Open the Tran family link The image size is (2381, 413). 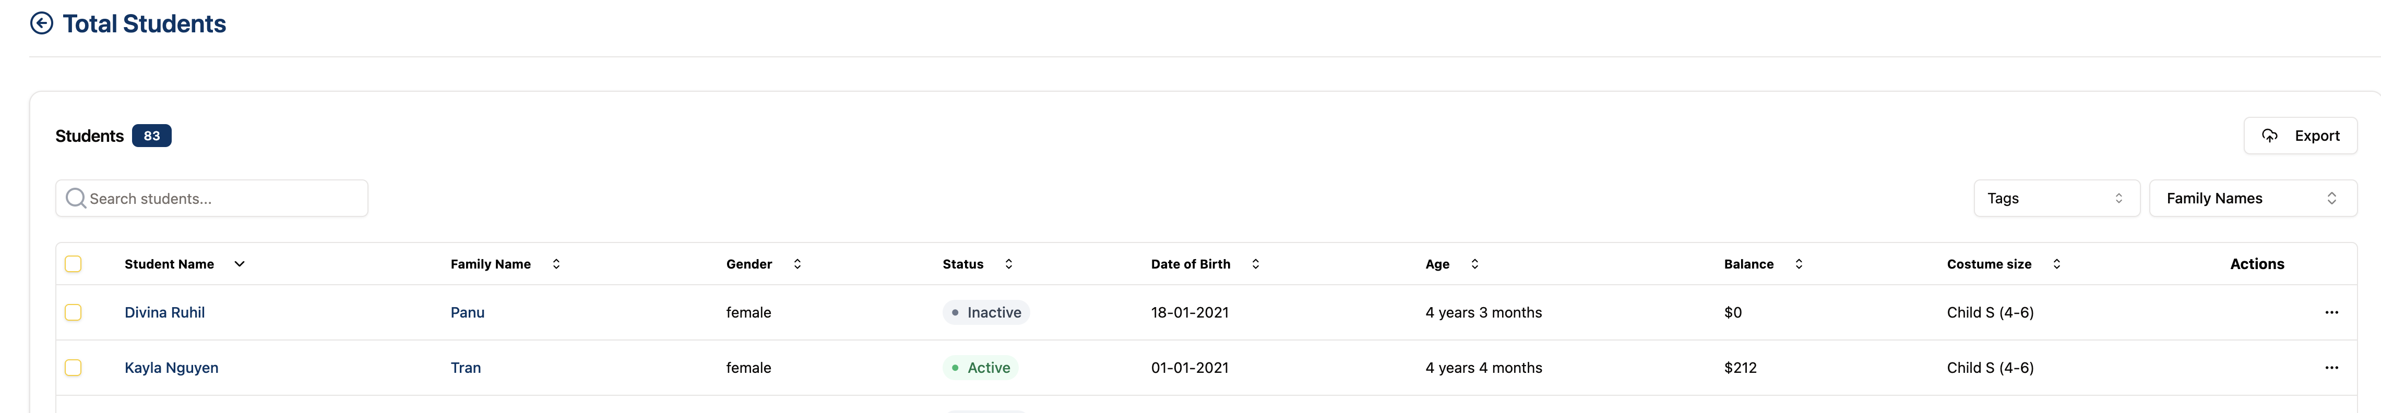(x=466, y=368)
